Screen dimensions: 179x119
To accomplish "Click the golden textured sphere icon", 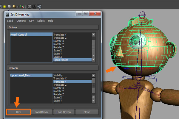I will [14, 6].
